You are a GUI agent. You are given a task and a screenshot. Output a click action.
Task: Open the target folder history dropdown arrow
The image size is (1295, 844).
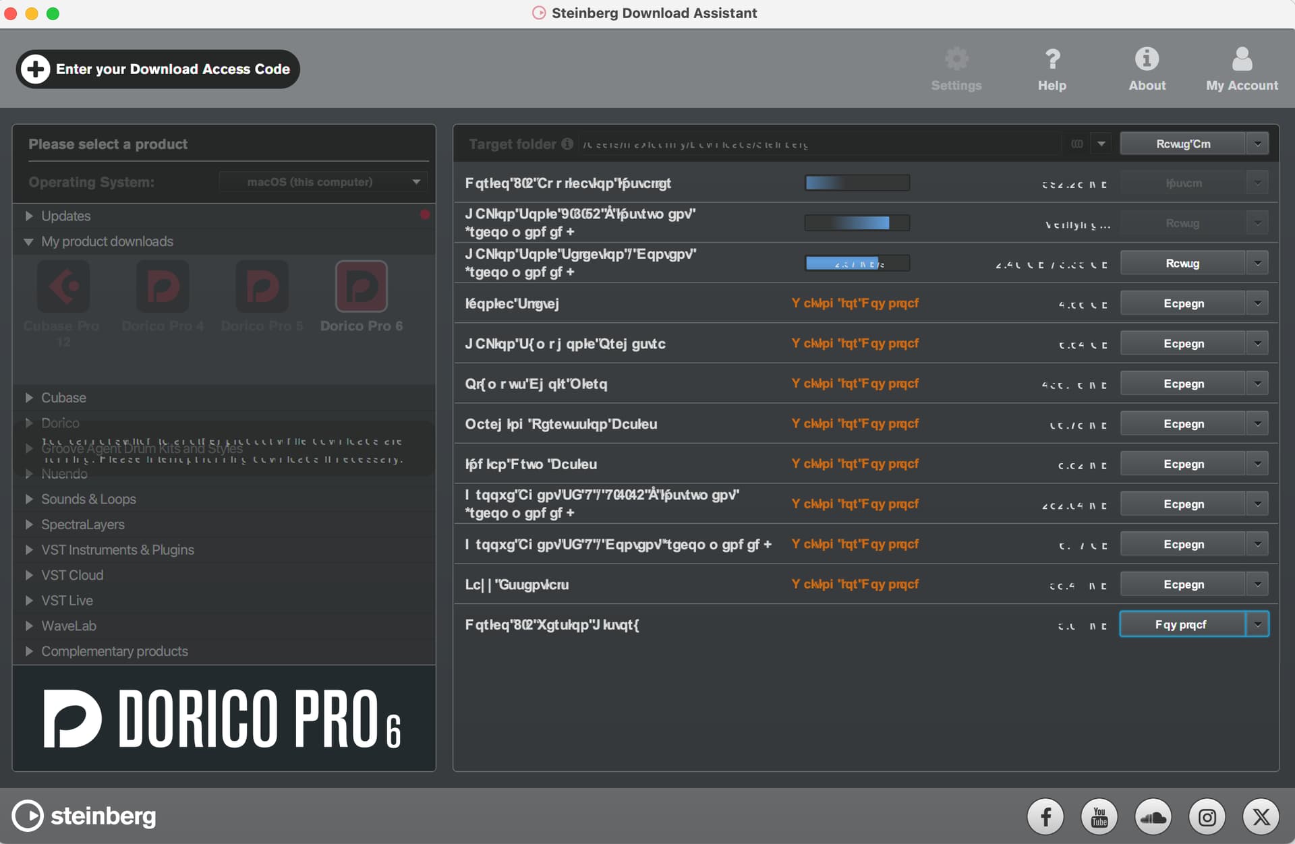1101,144
